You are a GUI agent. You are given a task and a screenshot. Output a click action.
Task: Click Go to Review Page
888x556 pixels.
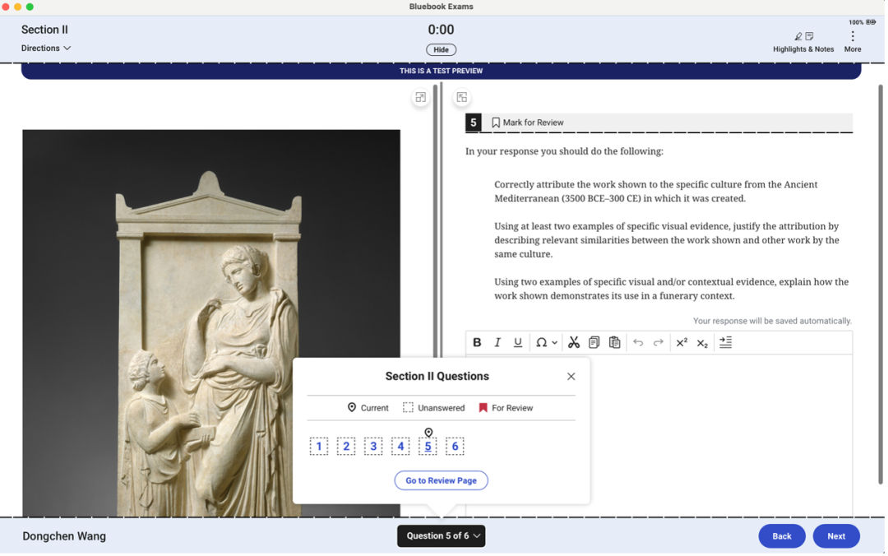click(442, 480)
